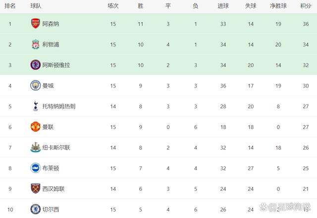317x218 pixels.
Task: Click the West Ham crest icon
Action: (x=35, y=188)
